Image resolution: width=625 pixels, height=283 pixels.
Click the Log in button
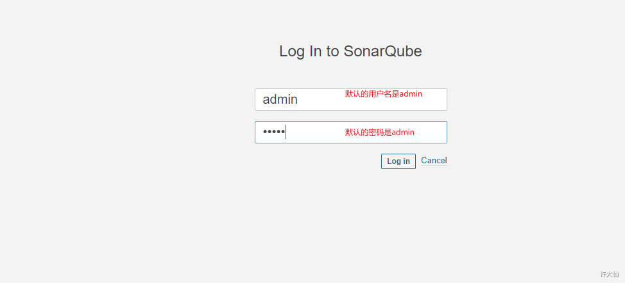point(398,161)
